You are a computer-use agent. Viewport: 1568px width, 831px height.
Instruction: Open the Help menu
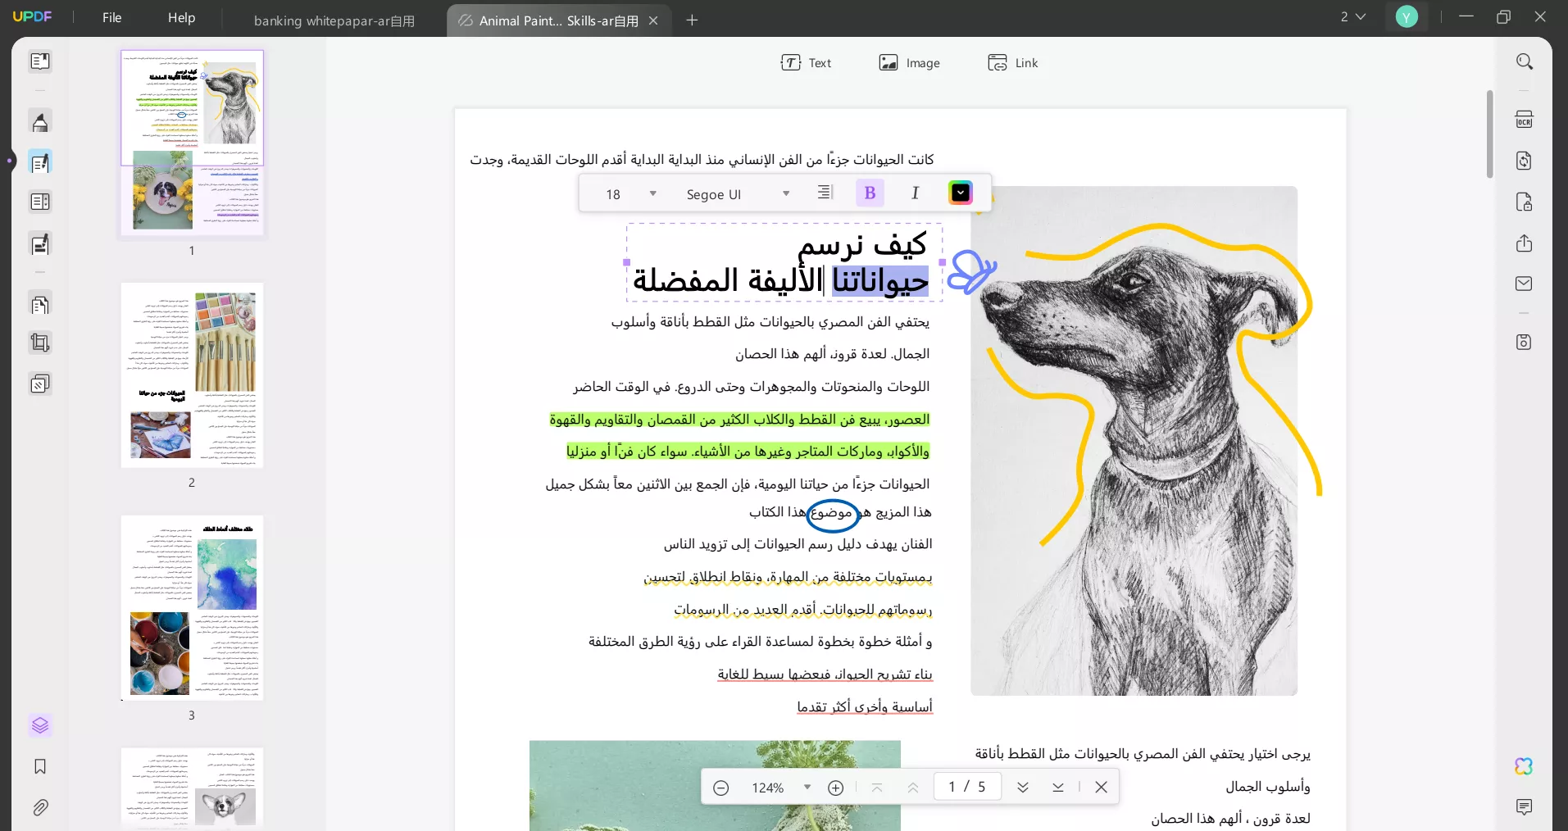pyautogui.click(x=180, y=17)
